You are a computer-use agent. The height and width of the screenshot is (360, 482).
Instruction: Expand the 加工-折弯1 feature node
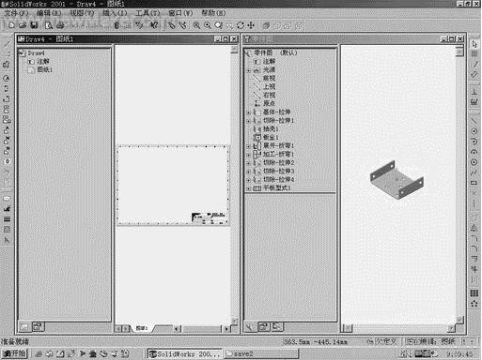pos(249,155)
